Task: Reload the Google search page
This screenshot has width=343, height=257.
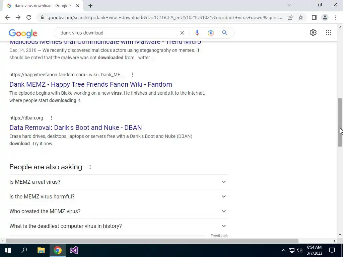Action: [29, 17]
